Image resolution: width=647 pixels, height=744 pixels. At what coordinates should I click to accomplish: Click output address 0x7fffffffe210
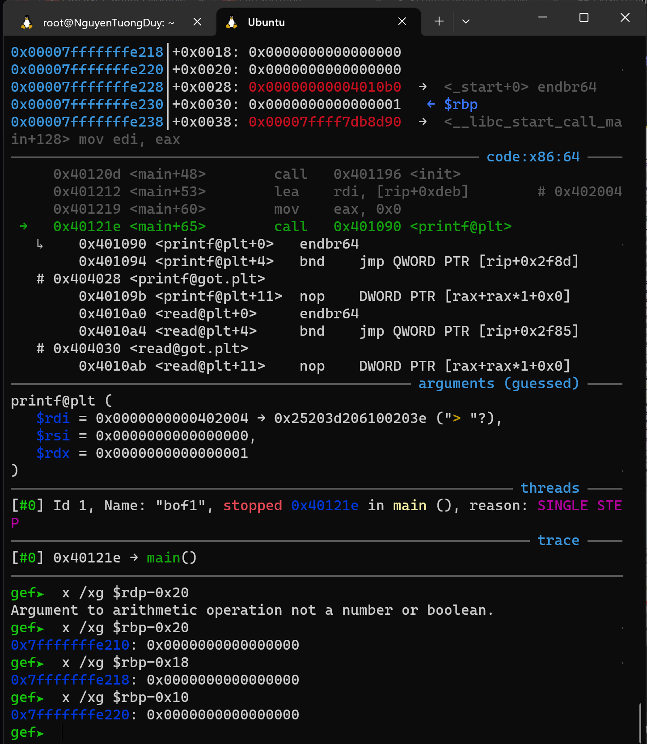(70, 645)
